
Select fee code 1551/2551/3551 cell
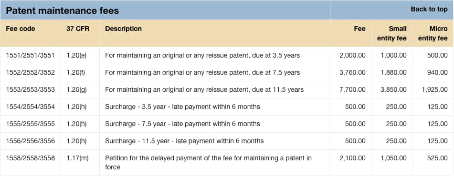click(30, 55)
